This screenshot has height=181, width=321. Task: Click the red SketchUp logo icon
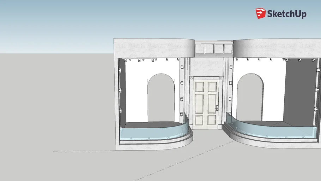point(261,13)
